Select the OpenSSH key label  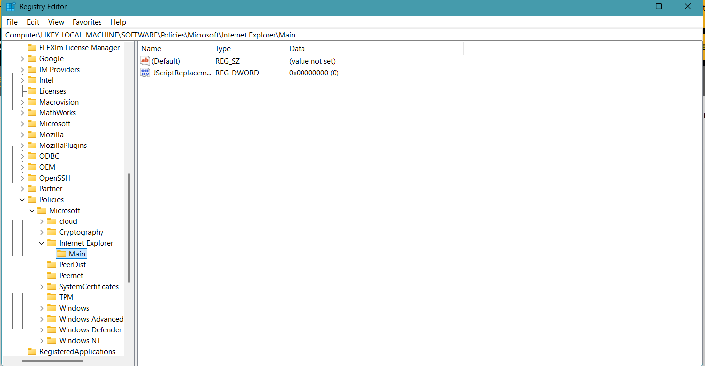tap(55, 178)
